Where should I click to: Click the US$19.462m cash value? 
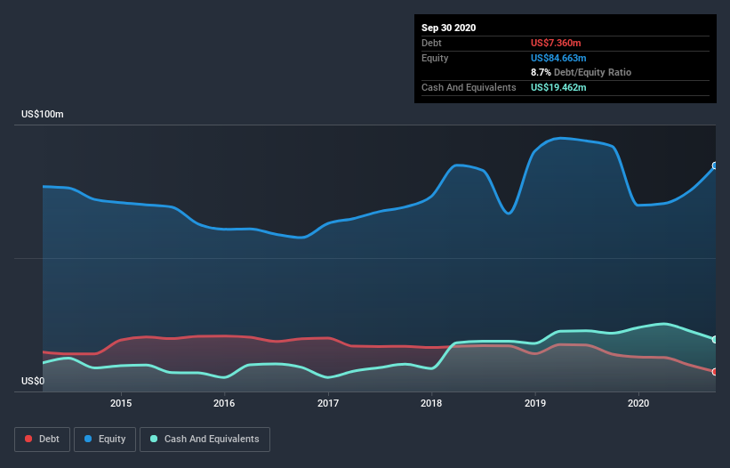pos(558,87)
